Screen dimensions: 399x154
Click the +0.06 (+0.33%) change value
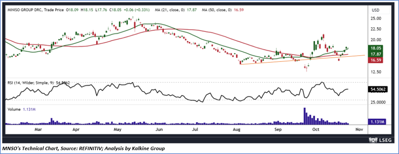pos(137,10)
